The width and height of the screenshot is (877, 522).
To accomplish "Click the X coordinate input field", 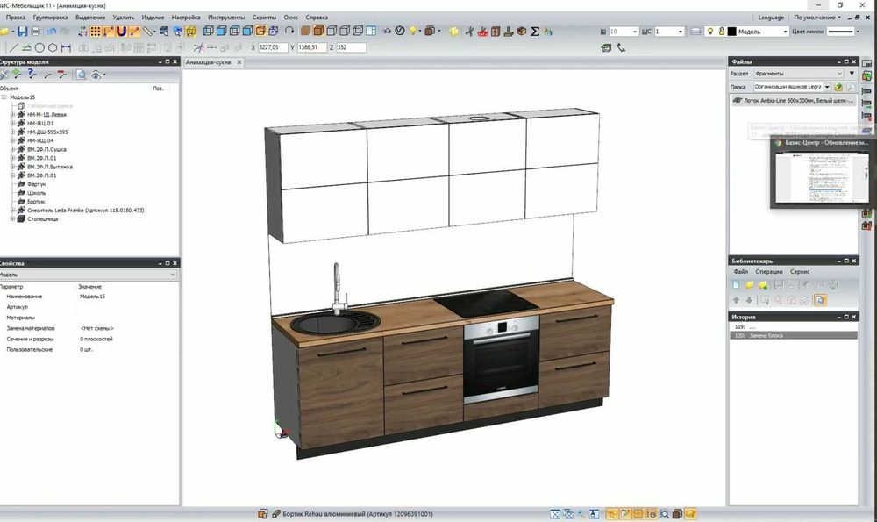I will tap(273, 48).
